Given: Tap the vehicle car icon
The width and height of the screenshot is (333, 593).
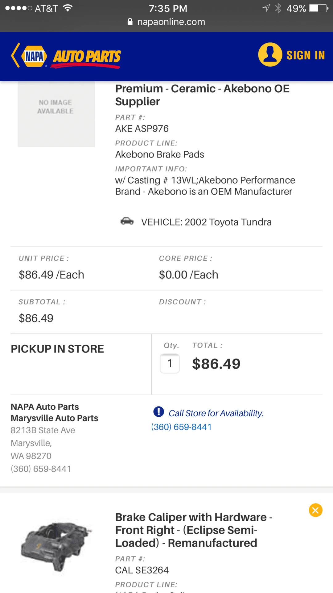Looking at the screenshot, I should pos(127,221).
